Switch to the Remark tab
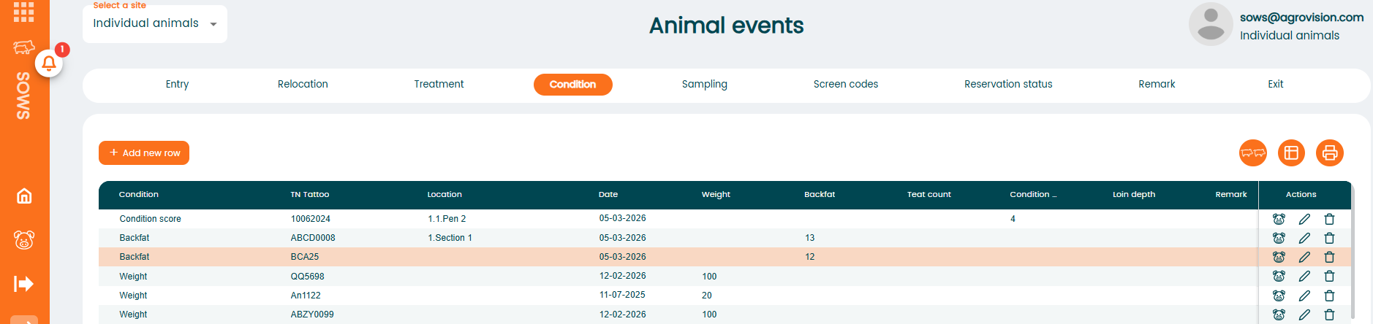 coord(1157,84)
